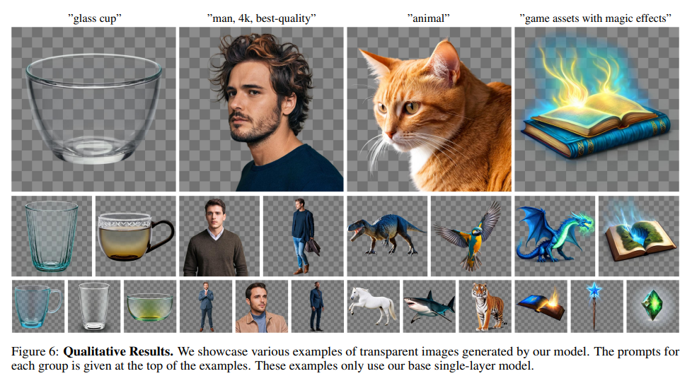Click the "glass cup" prompt label
Viewport: 692px width, 376px height.
pos(94,18)
